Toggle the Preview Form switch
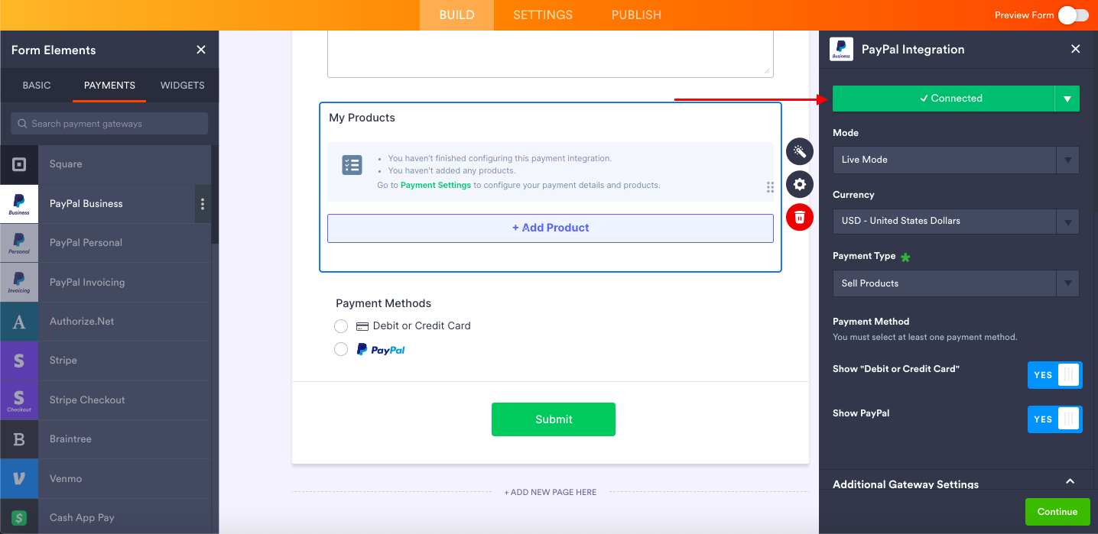The width and height of the screenshot is (1098, 534). coord(1073,15)
